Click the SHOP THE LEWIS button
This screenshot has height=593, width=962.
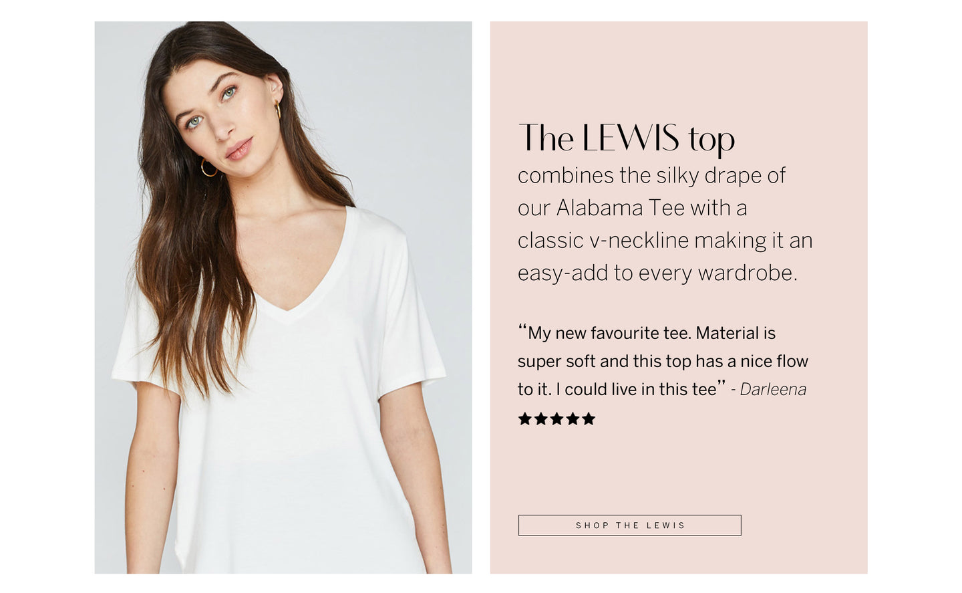[x=629, y=525]
